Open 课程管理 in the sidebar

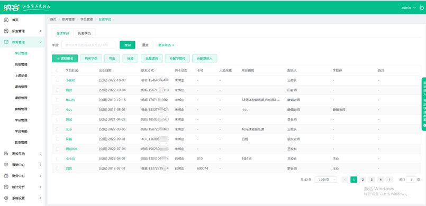[x=21, y=98]
